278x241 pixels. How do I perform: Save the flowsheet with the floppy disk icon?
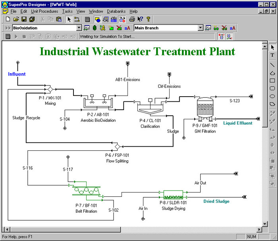(x=24, y=19)
